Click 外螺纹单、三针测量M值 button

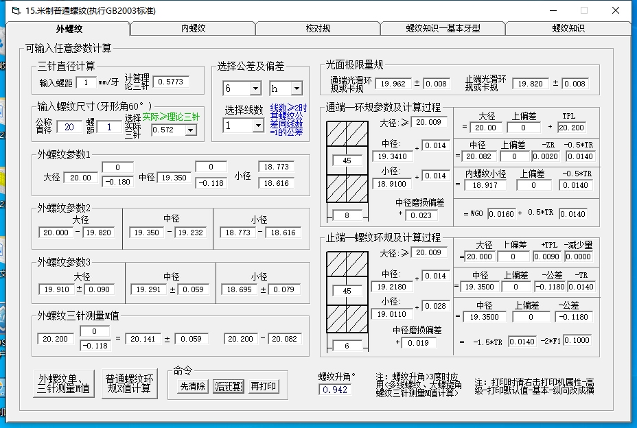pyautogui.click(x=64, y=383)
